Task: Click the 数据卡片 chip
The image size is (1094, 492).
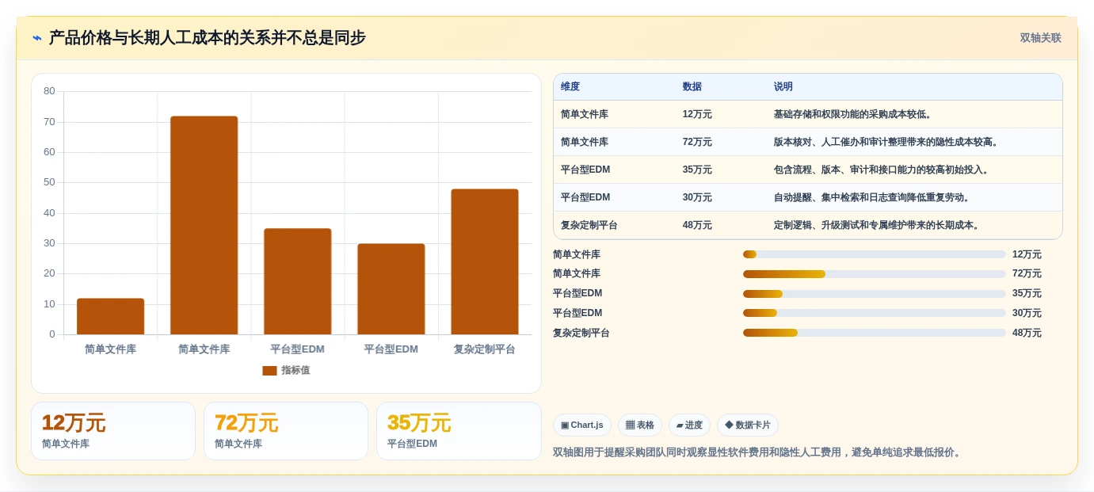Action: tap(748, 425)
